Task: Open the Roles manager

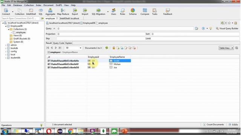Action: click(122, 12)
